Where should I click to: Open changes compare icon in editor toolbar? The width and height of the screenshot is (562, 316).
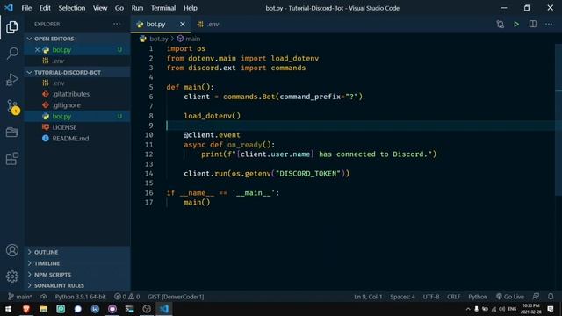tap(500, 24)
